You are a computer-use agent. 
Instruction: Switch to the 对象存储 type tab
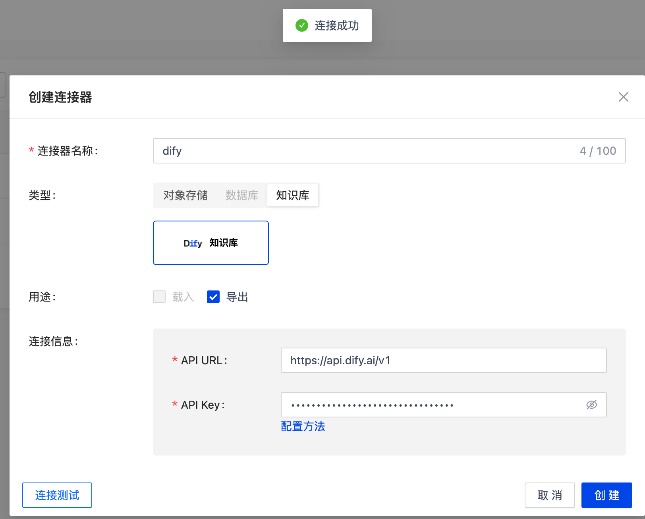coord(185,195)
